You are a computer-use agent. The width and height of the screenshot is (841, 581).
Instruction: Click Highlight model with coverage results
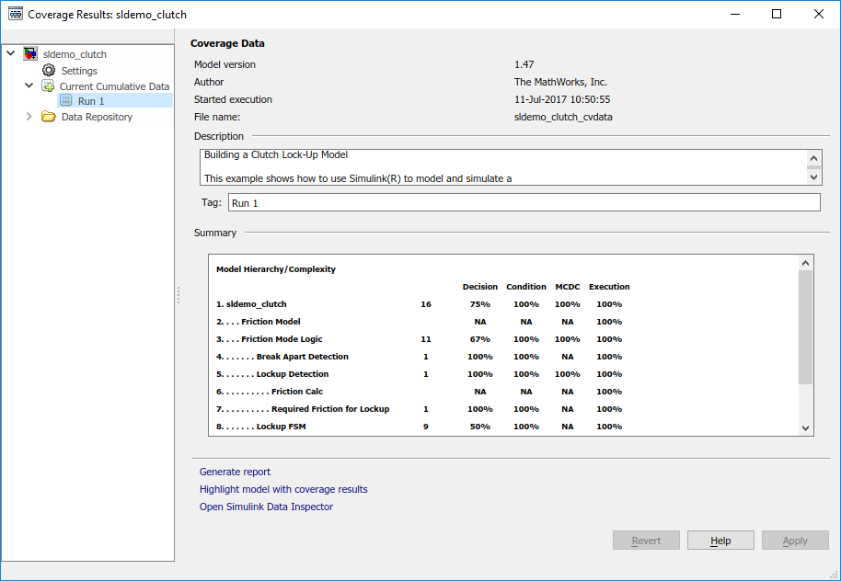(x=283, y=489)
